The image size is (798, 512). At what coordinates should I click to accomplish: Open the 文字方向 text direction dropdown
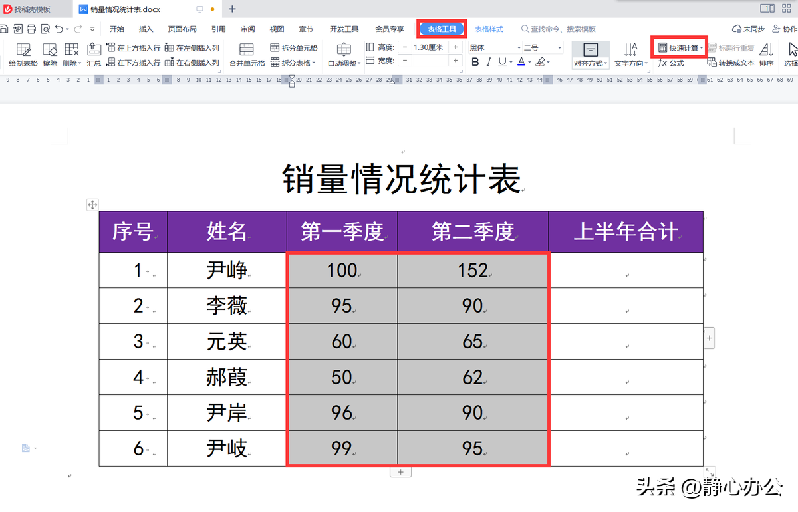tap(630, 55)
